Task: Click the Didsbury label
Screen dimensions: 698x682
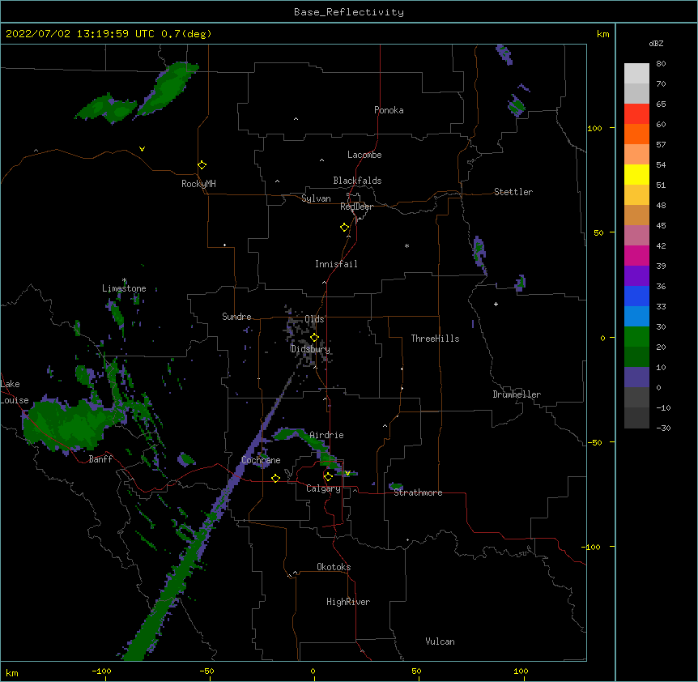Action: coord(310,349)
